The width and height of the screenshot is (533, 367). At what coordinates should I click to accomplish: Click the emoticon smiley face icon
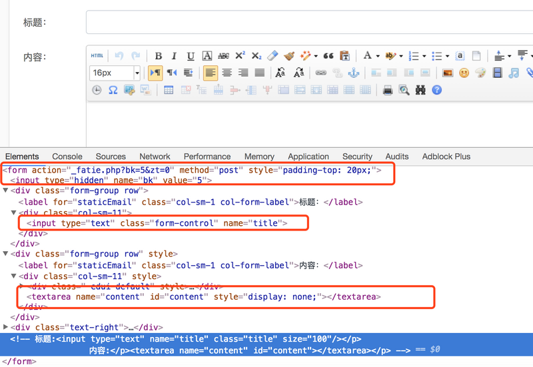click(x=464, y=73)
